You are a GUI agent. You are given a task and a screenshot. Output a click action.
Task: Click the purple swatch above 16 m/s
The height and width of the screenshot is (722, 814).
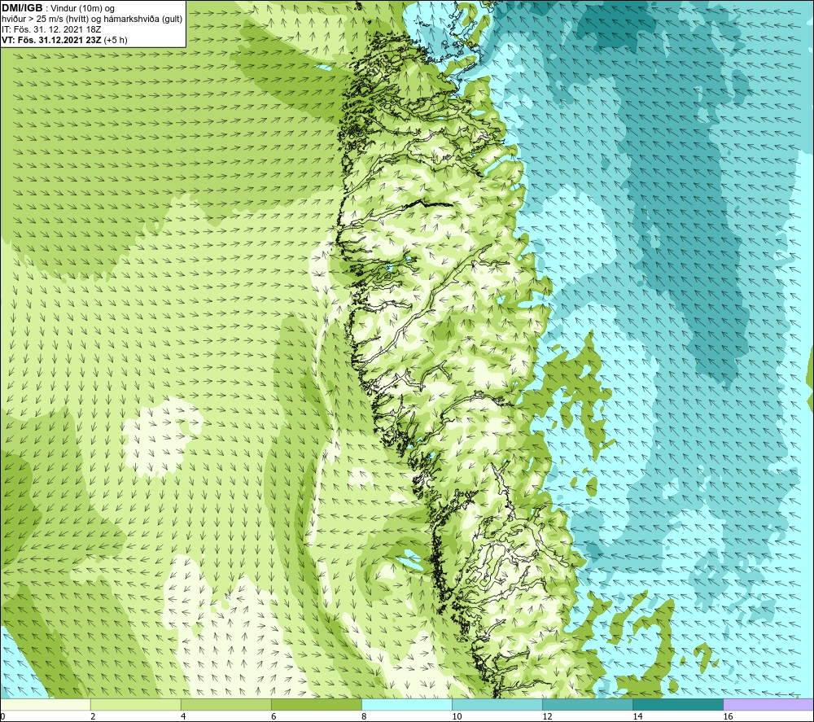768,704
